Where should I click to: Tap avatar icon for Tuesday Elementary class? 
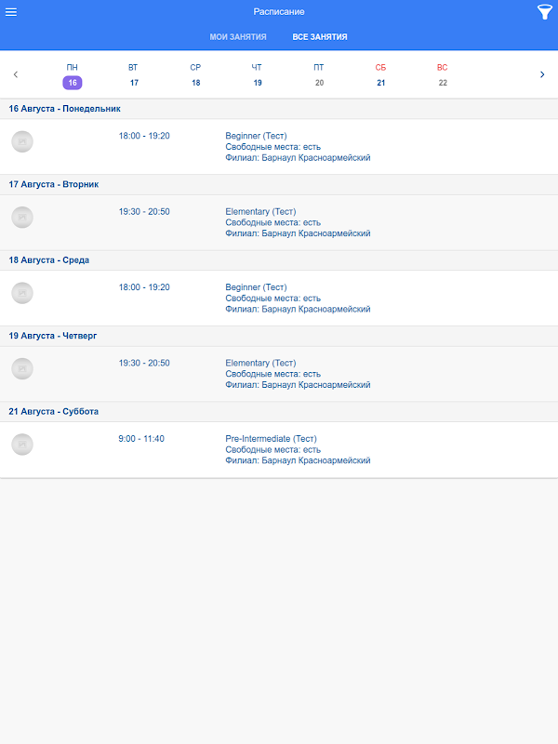[23, 217]
